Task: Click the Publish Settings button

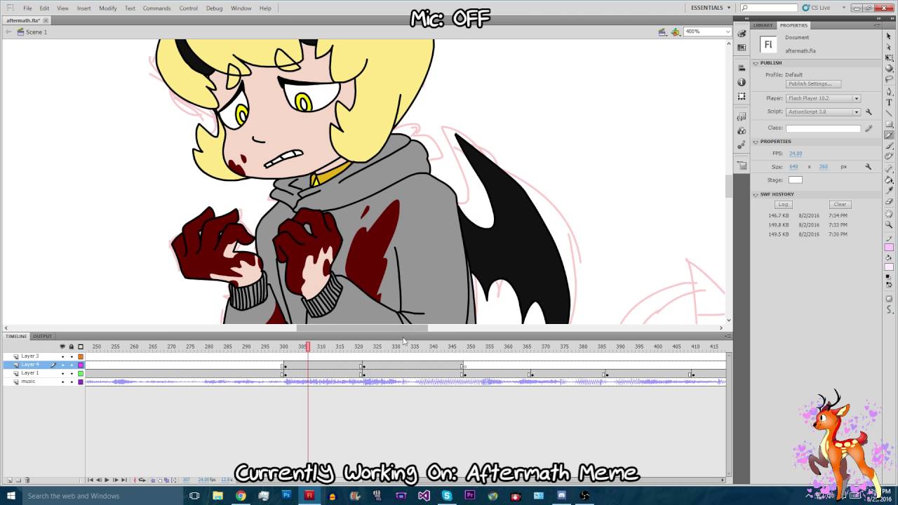Action: coord(813,84)
